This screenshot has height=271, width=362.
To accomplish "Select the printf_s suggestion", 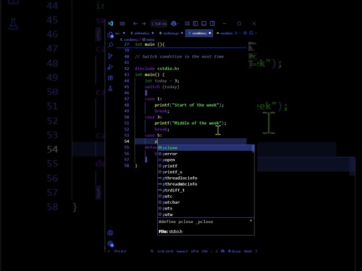I will (x=206, y=172).
